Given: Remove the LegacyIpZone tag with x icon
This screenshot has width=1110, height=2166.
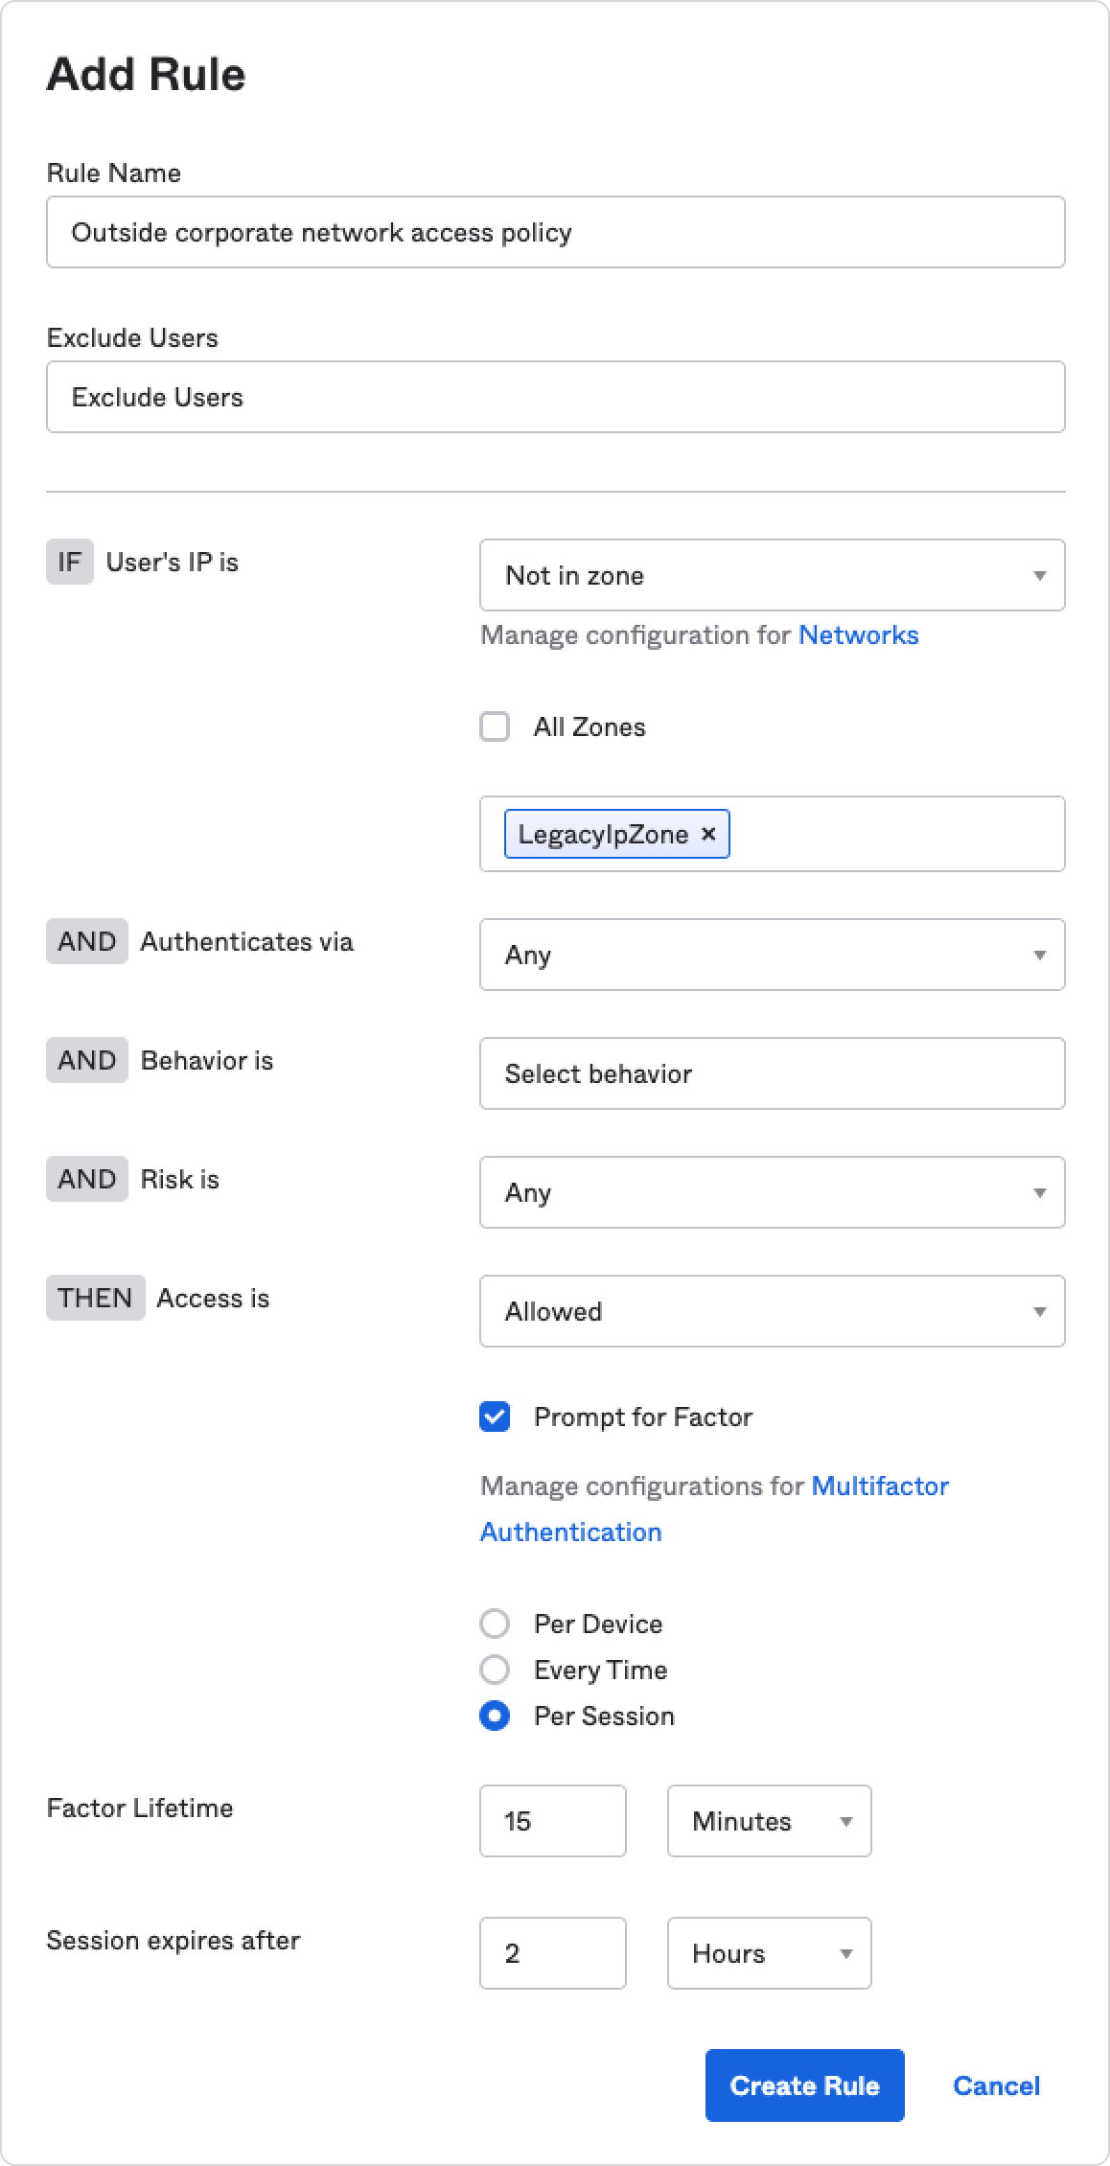Looking at the screenshot, I should coord(708,834).
